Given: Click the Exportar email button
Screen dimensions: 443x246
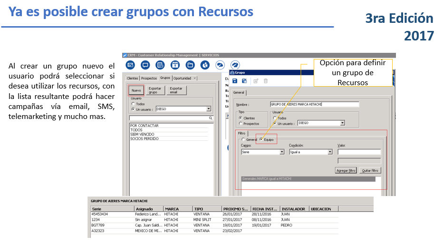Looking at the screenshot, I should coord(176,90).
